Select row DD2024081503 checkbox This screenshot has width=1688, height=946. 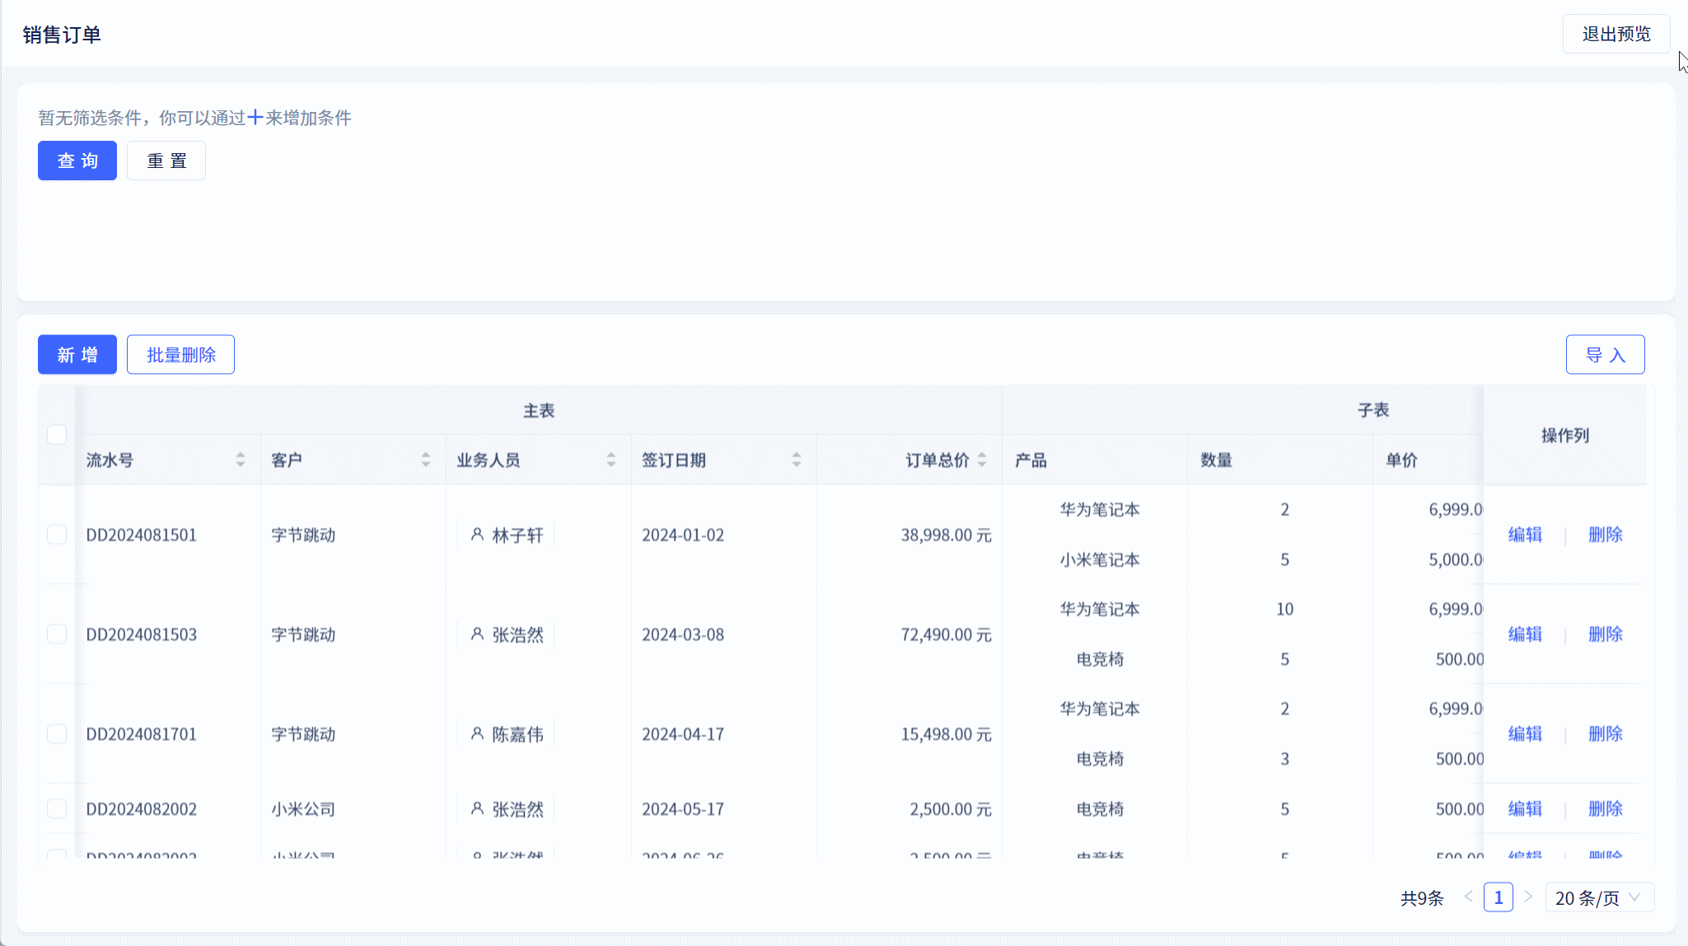click(x=57, y=634)
